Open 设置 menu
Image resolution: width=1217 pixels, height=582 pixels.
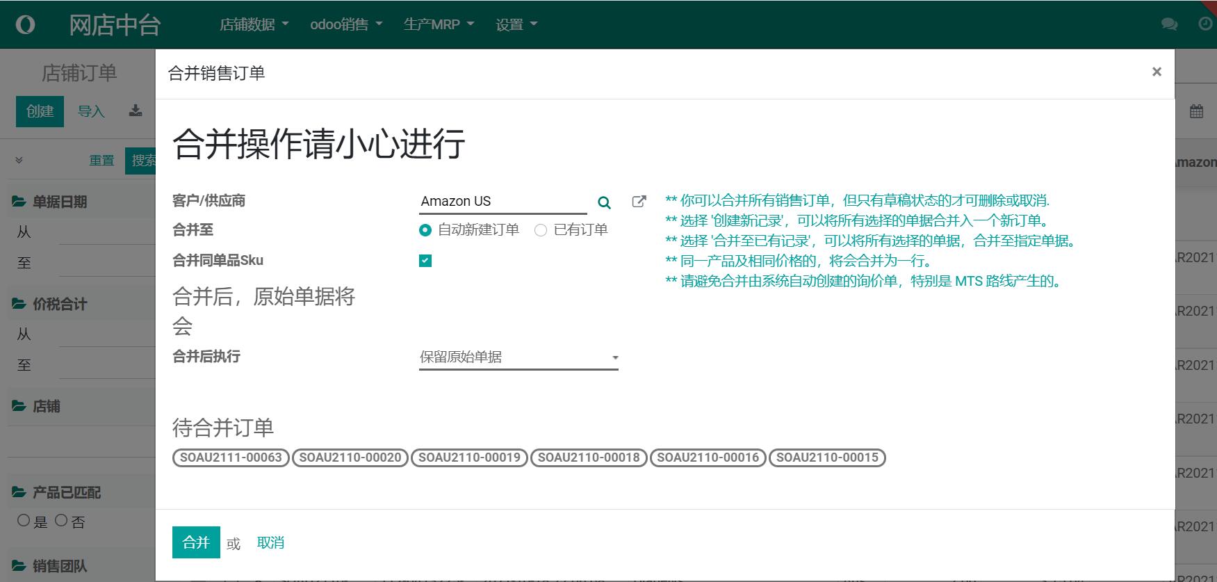tap(516, 24)
